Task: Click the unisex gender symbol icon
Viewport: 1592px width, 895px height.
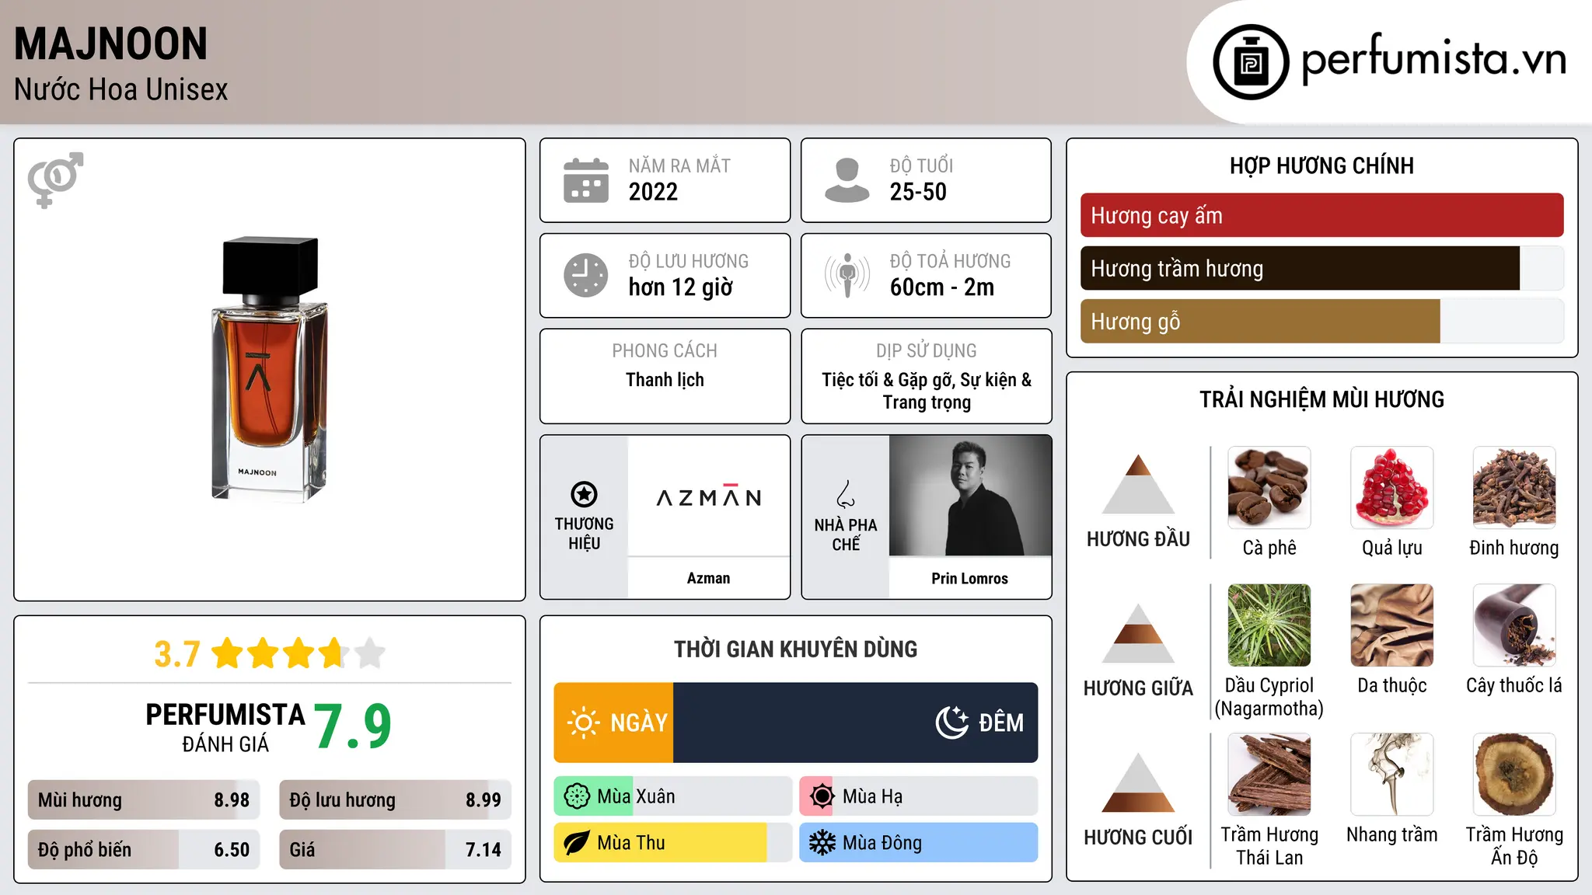Action: [x=55, y=179]
